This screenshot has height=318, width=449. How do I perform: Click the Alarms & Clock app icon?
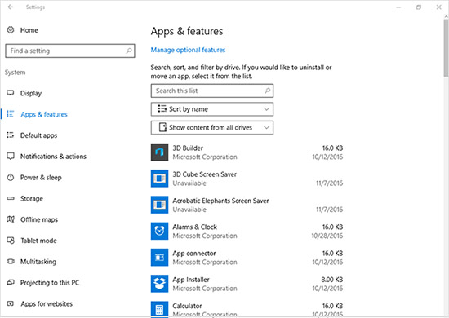(159, 231)
